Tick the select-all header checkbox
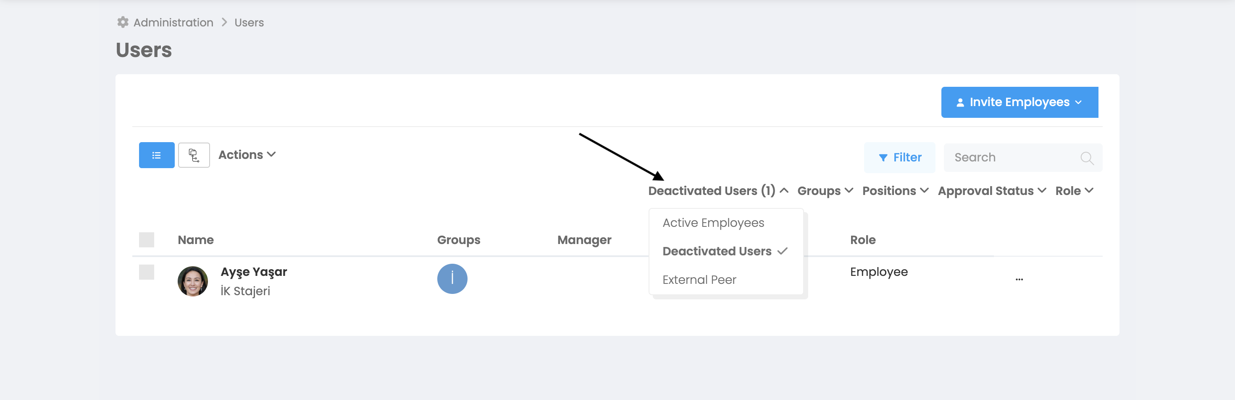Image resolution: width=1235 pixels, height=400 pixels. click(x=147, y=240)
